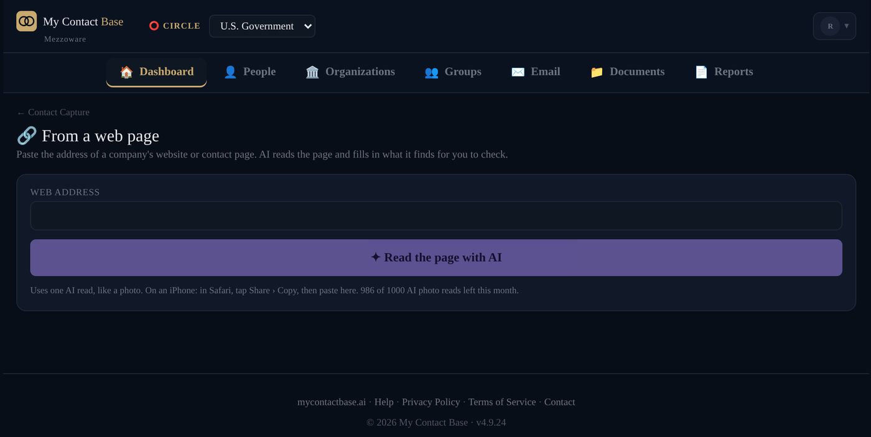Open the Help footer link
The image size is (871, 437).
click(x=384, y=402)
